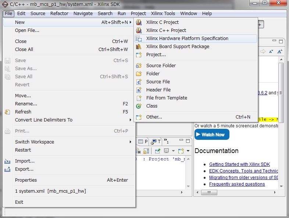Image resolution: width=289 pixels, height=218 pixels.
Task: Maximize the bottom console panel
Action: click(188, 141)
